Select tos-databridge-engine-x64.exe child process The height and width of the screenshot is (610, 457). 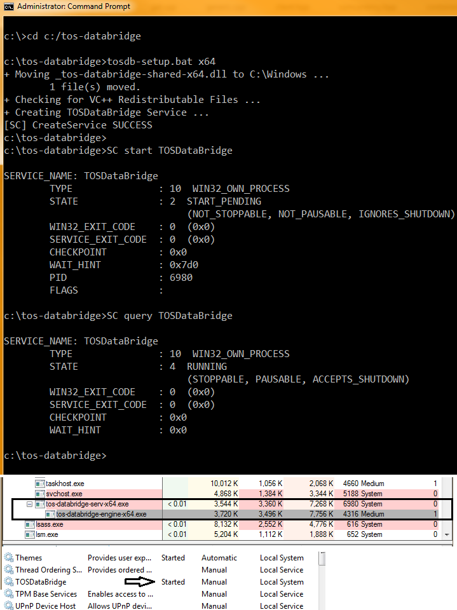[x=101, y=514]
